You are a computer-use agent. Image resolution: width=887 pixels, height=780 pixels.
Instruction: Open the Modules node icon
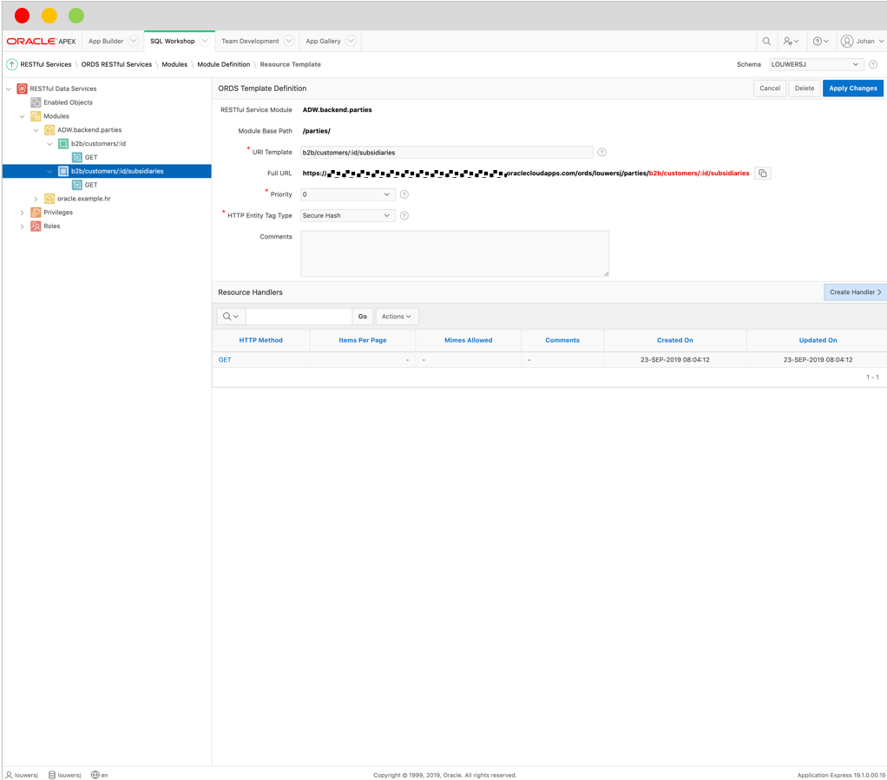click(x=35, y=116)
